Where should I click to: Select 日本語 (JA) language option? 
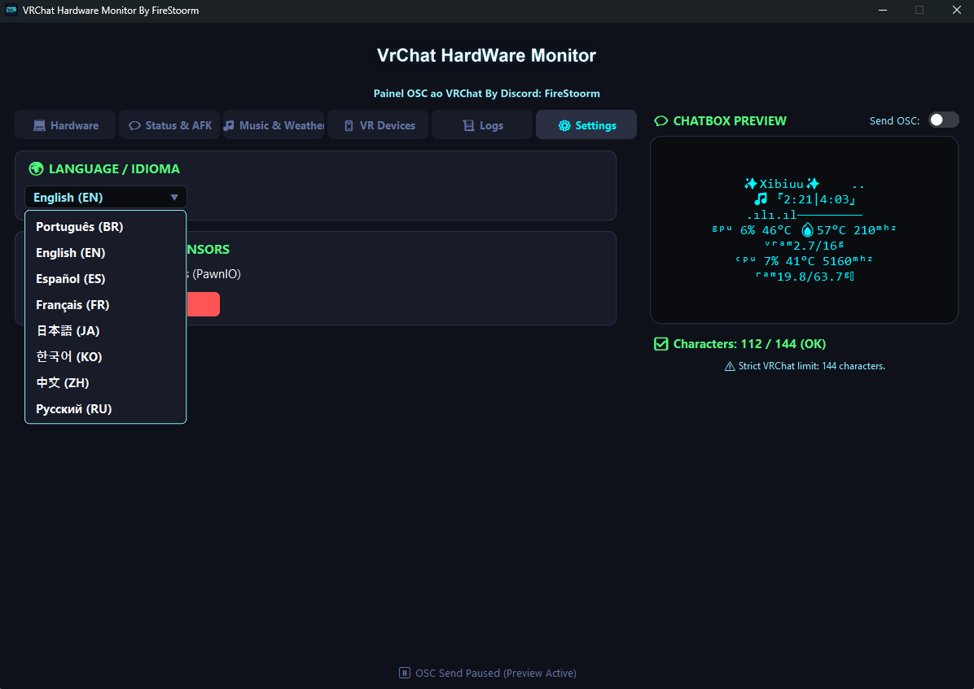106,331
